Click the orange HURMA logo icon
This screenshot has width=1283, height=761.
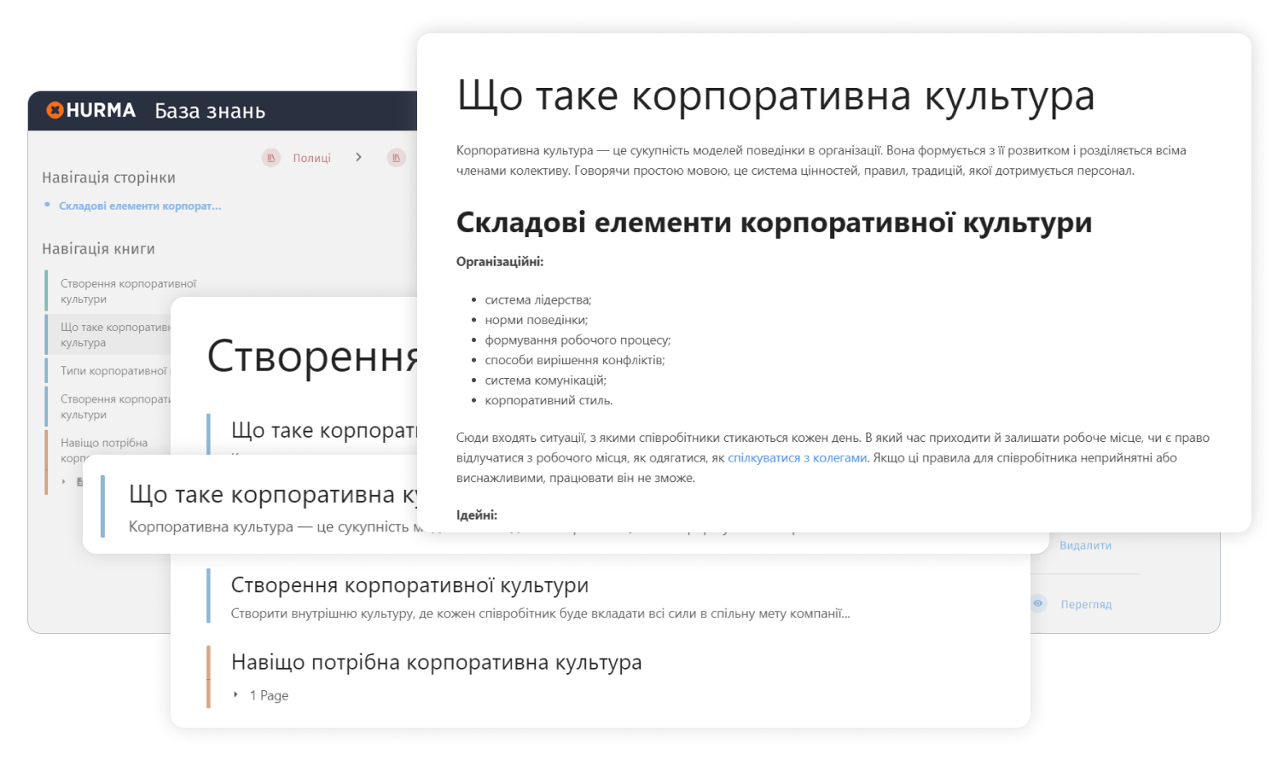[x=55, y=110]
